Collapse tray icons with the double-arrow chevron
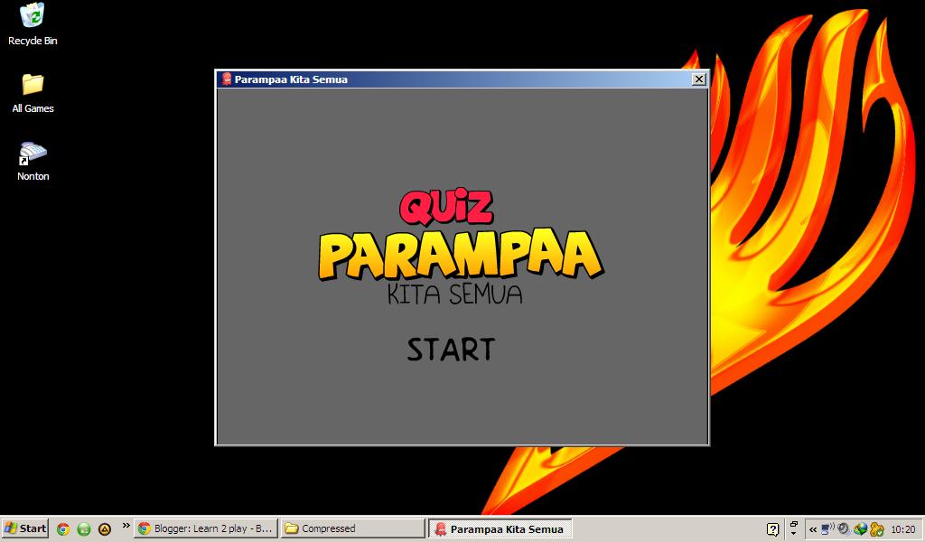The width and height of the screenshot is (925, 542). pos(812,528)
